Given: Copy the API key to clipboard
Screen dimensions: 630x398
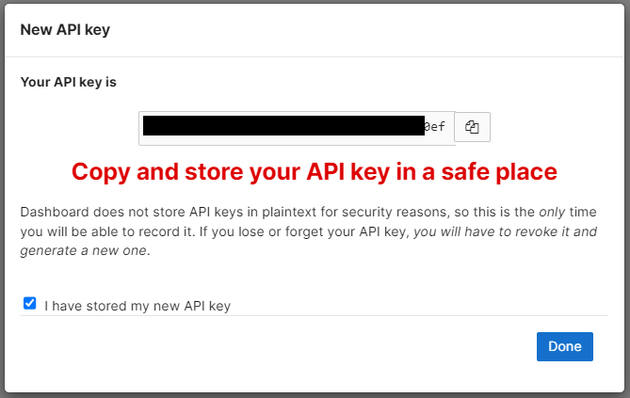Looking at the screenshot, I should (472, 127).
